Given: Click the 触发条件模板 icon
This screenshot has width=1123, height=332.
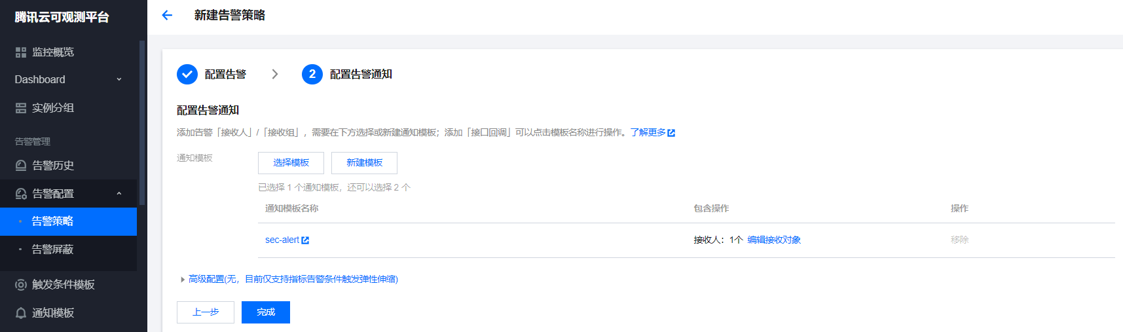Looking at the screenshot, I should (21, 285).
